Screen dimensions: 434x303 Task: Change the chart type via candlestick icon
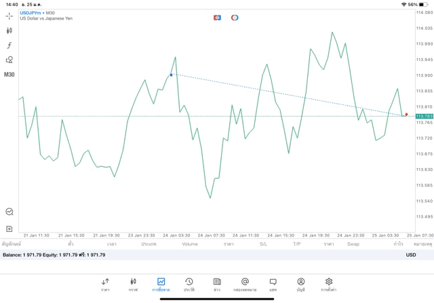[x=9, y=31]
